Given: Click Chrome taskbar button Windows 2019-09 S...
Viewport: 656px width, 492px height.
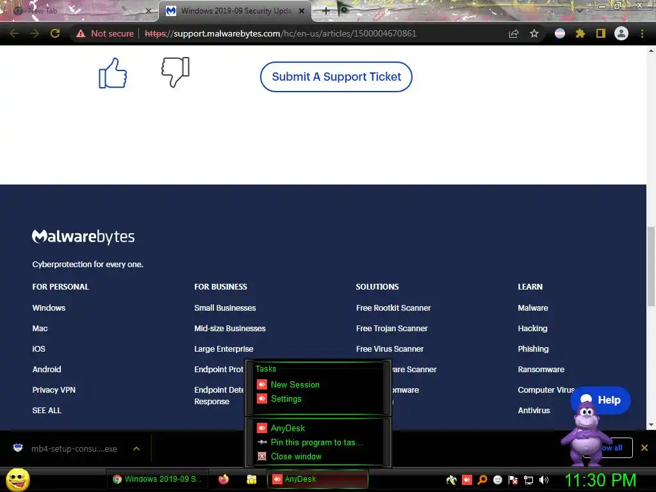Looking at the screenshot, I should point(158,479).
